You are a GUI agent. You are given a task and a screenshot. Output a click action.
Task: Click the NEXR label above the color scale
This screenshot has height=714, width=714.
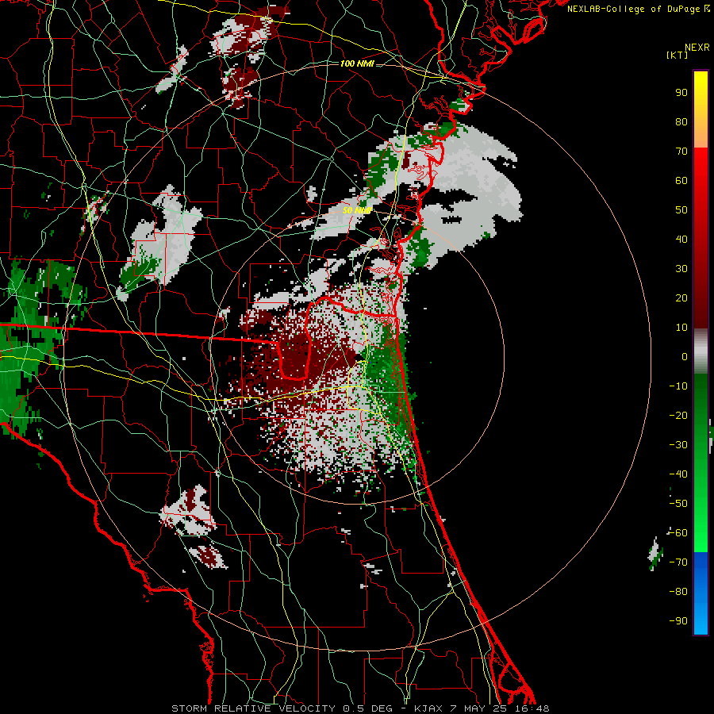pyautogui.click(x=697, y=48)
